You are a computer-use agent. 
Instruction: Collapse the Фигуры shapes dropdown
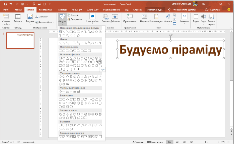coord(62,18)
